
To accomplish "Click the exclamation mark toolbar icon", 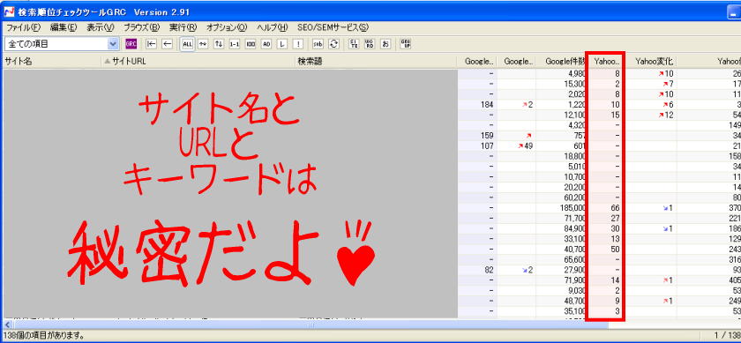I will point(298,44).
